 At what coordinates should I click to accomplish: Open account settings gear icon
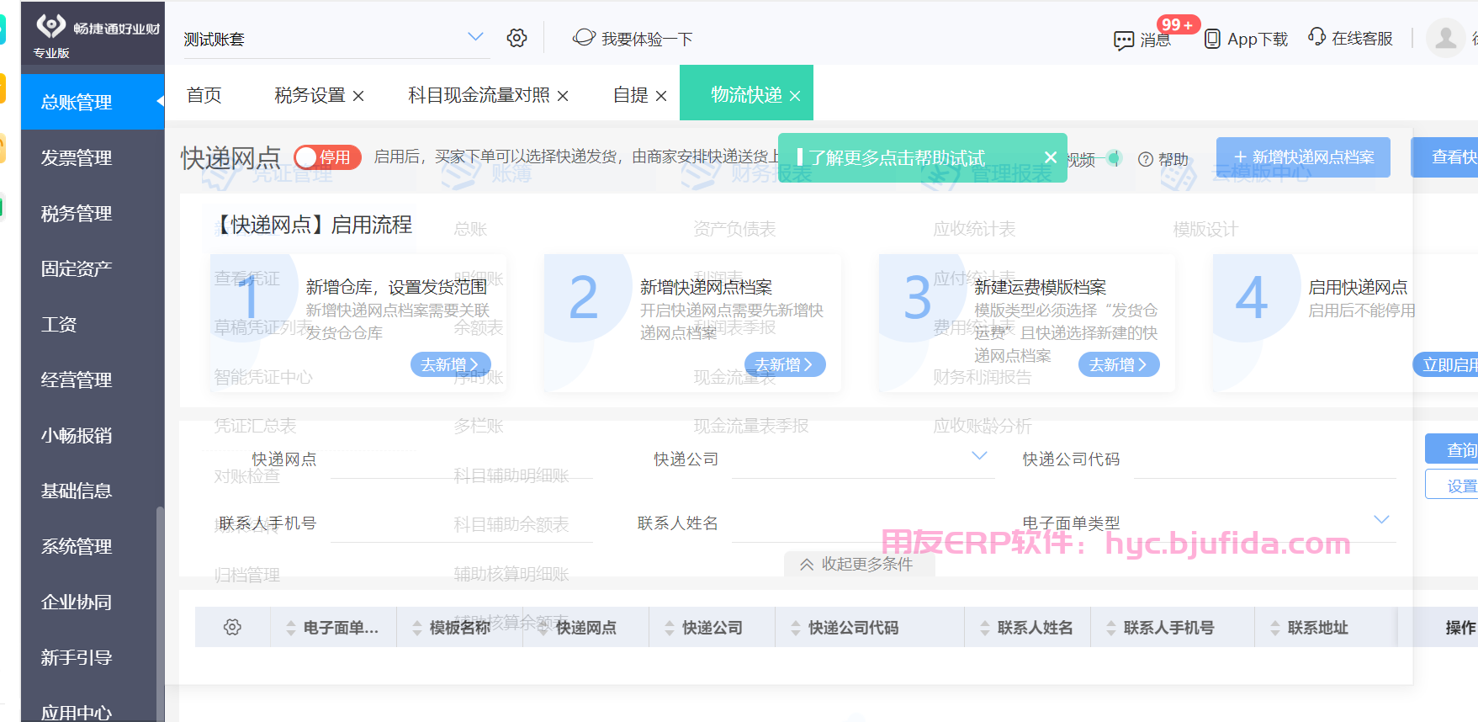pos(517,38)
